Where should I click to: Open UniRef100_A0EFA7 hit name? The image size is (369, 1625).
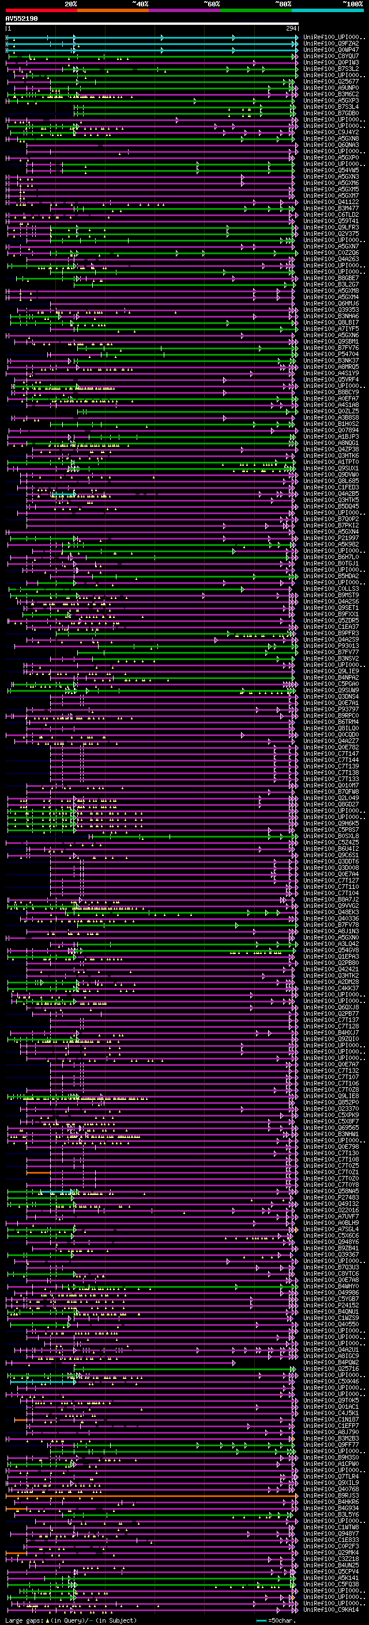(x=331, y=399)
